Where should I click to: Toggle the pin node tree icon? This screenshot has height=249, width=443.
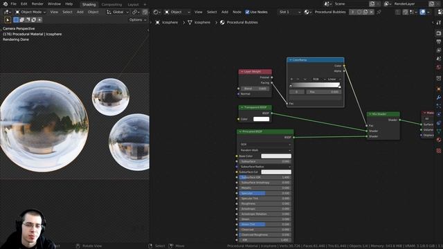click(379, 12)
